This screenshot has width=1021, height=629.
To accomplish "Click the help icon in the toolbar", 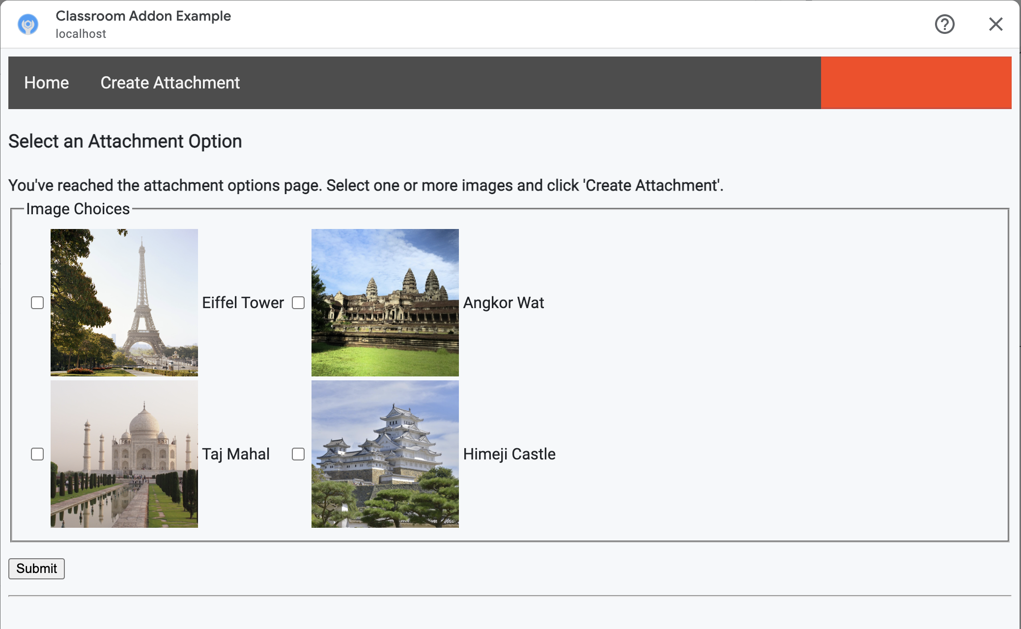I will tap(945, 24).
